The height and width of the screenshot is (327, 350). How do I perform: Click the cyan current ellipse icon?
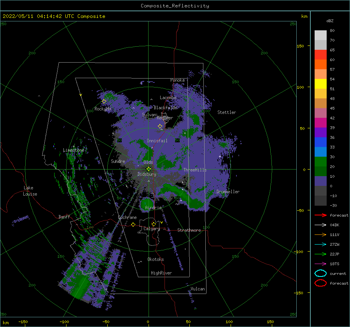point(320,273)
